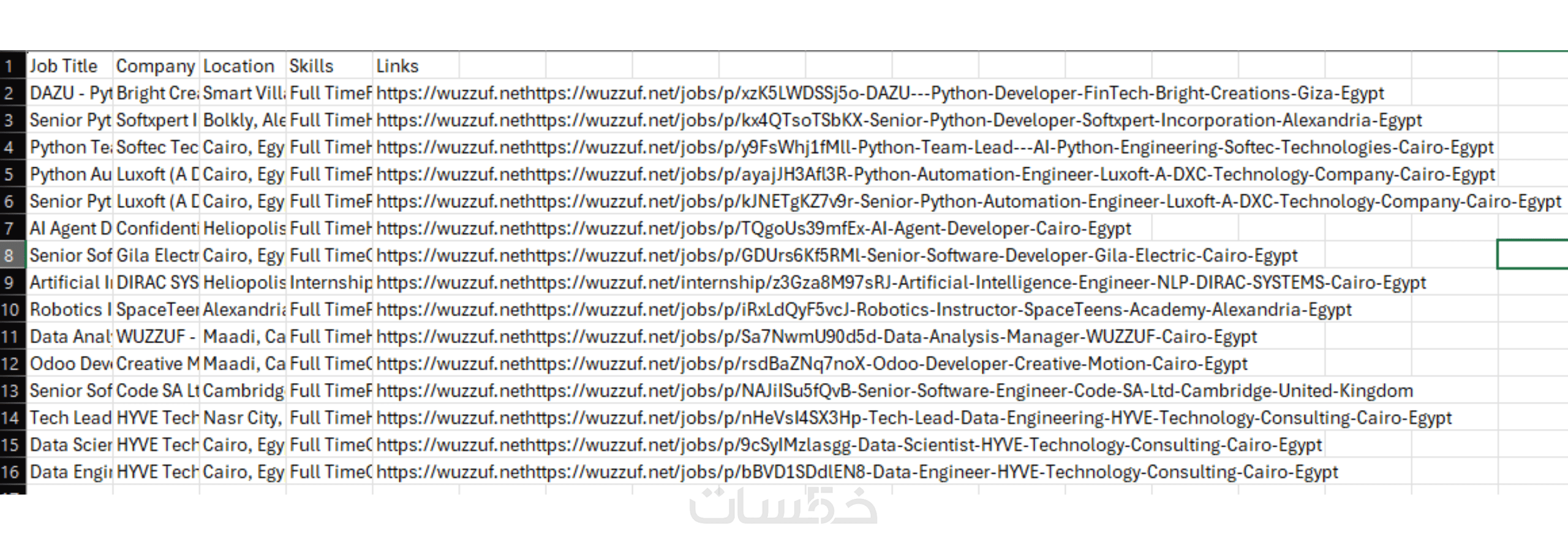This screenshot has width=1568, height=535.
Task: Open the Robotics Instructor SpaceTeens Academy link
Action: click(x=864, y=310)
